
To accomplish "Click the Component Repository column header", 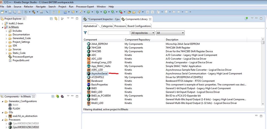I will pos(144,40).
